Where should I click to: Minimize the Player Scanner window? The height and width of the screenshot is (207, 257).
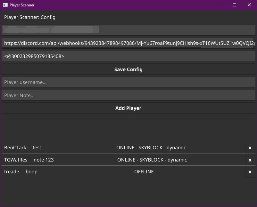pos(220,5)
